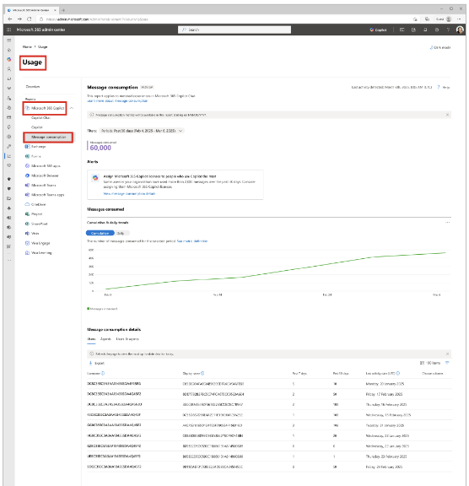Click Learn more about message consumption link
Image resolution: width=469 pixels, height=486 pixels.
click(117, 100)
